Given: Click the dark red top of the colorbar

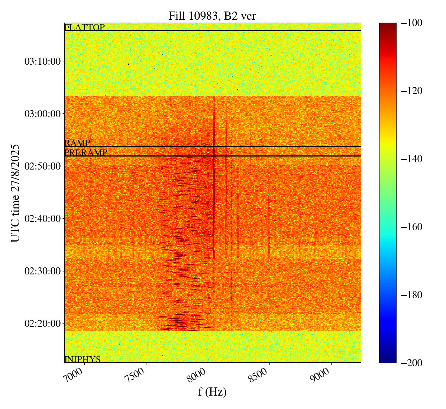Looking at the screenshot, I should (388, 25).
